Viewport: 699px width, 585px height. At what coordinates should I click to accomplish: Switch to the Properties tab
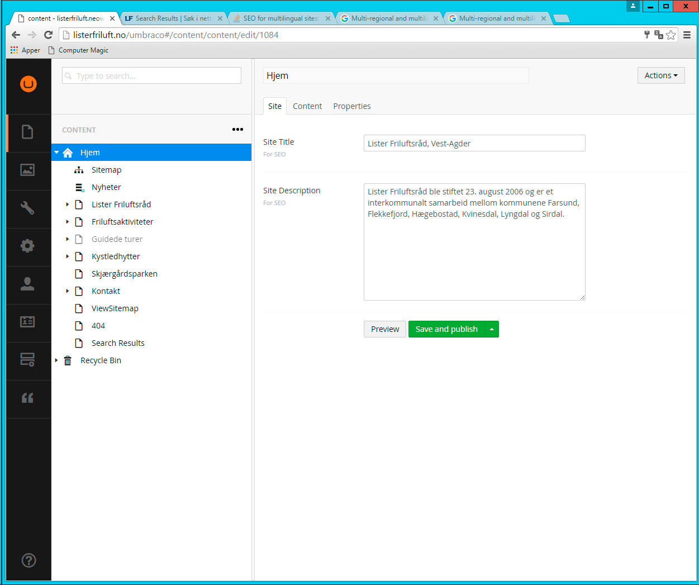click(x=351, y=106)
